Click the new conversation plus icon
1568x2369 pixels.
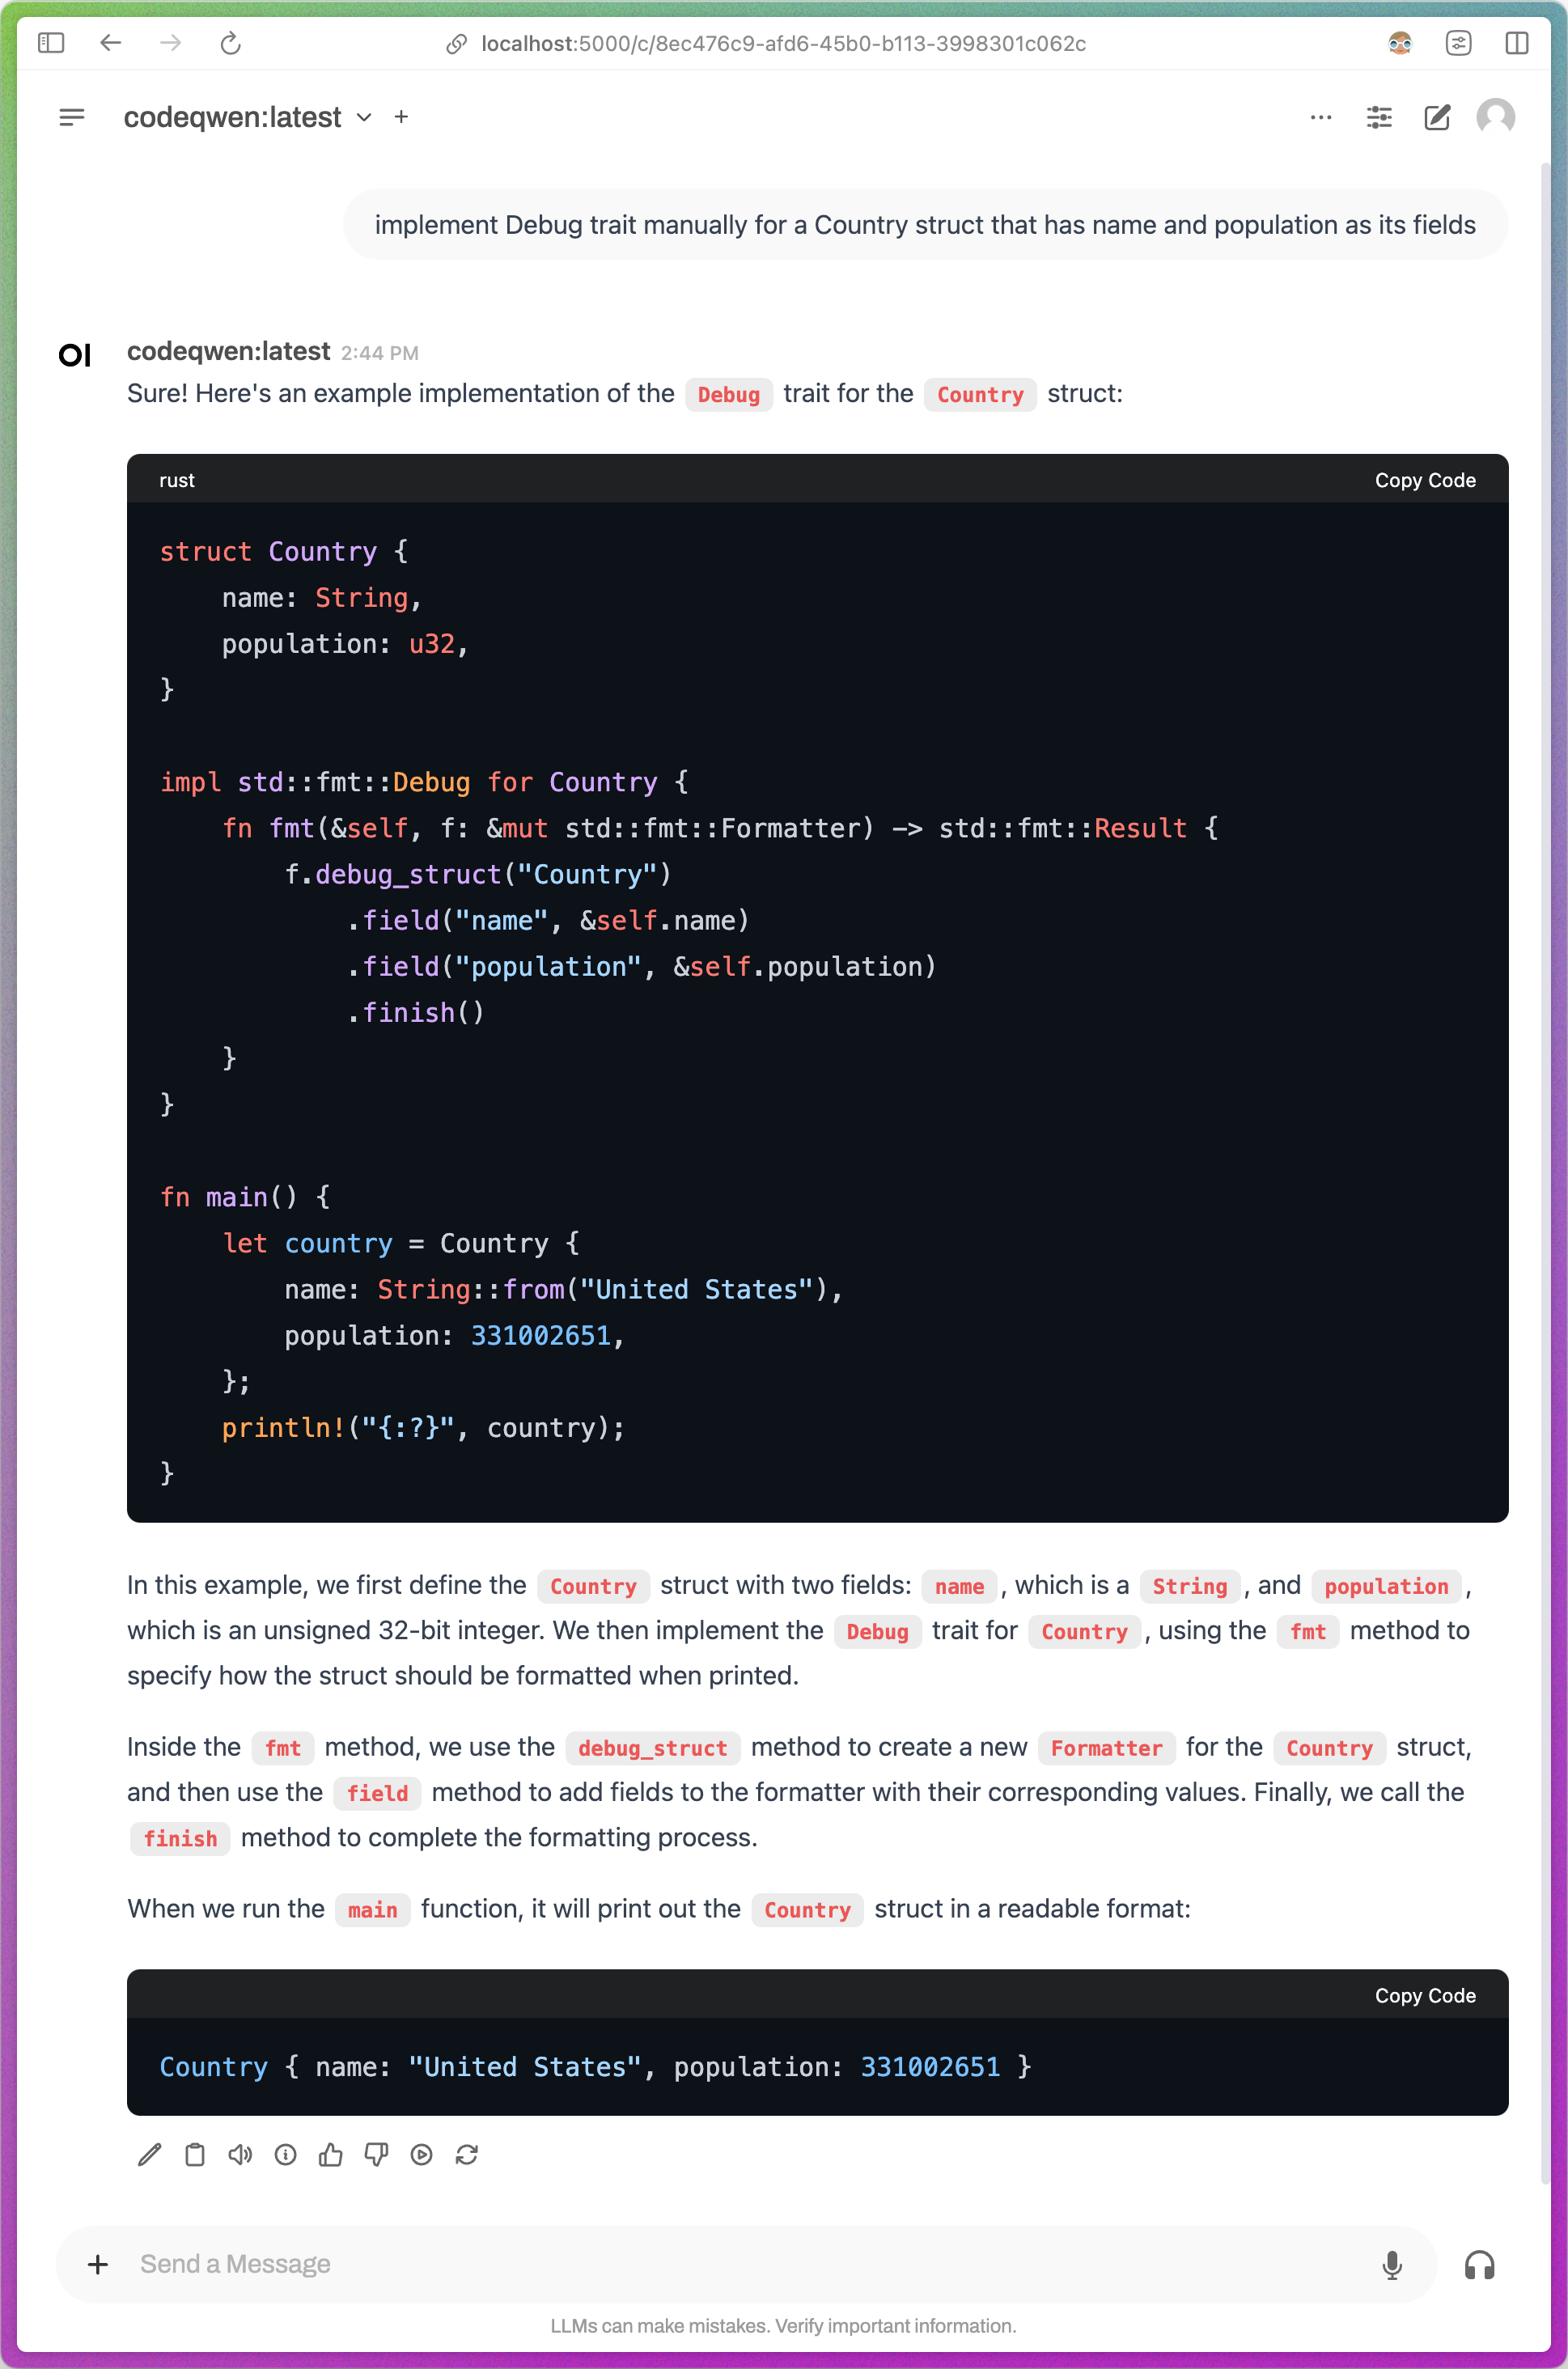(399, 117)
